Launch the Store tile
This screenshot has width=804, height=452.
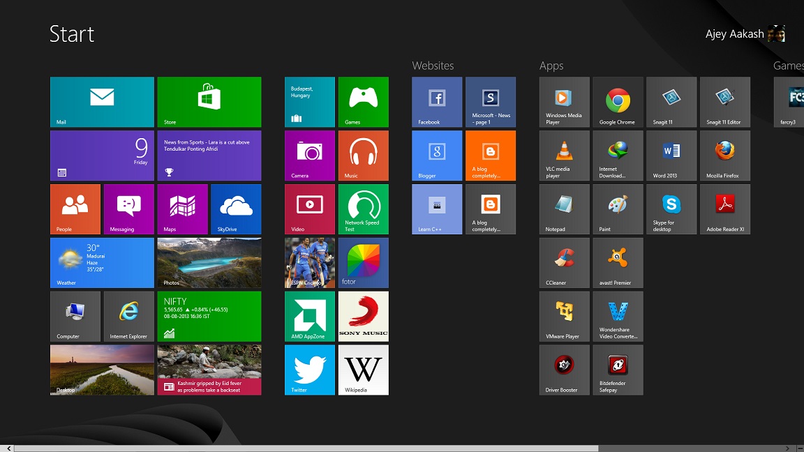point(209,102)
